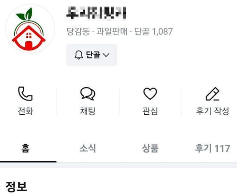
Task: Click the 후기 작성 label
Action: (x=212, y=111)
